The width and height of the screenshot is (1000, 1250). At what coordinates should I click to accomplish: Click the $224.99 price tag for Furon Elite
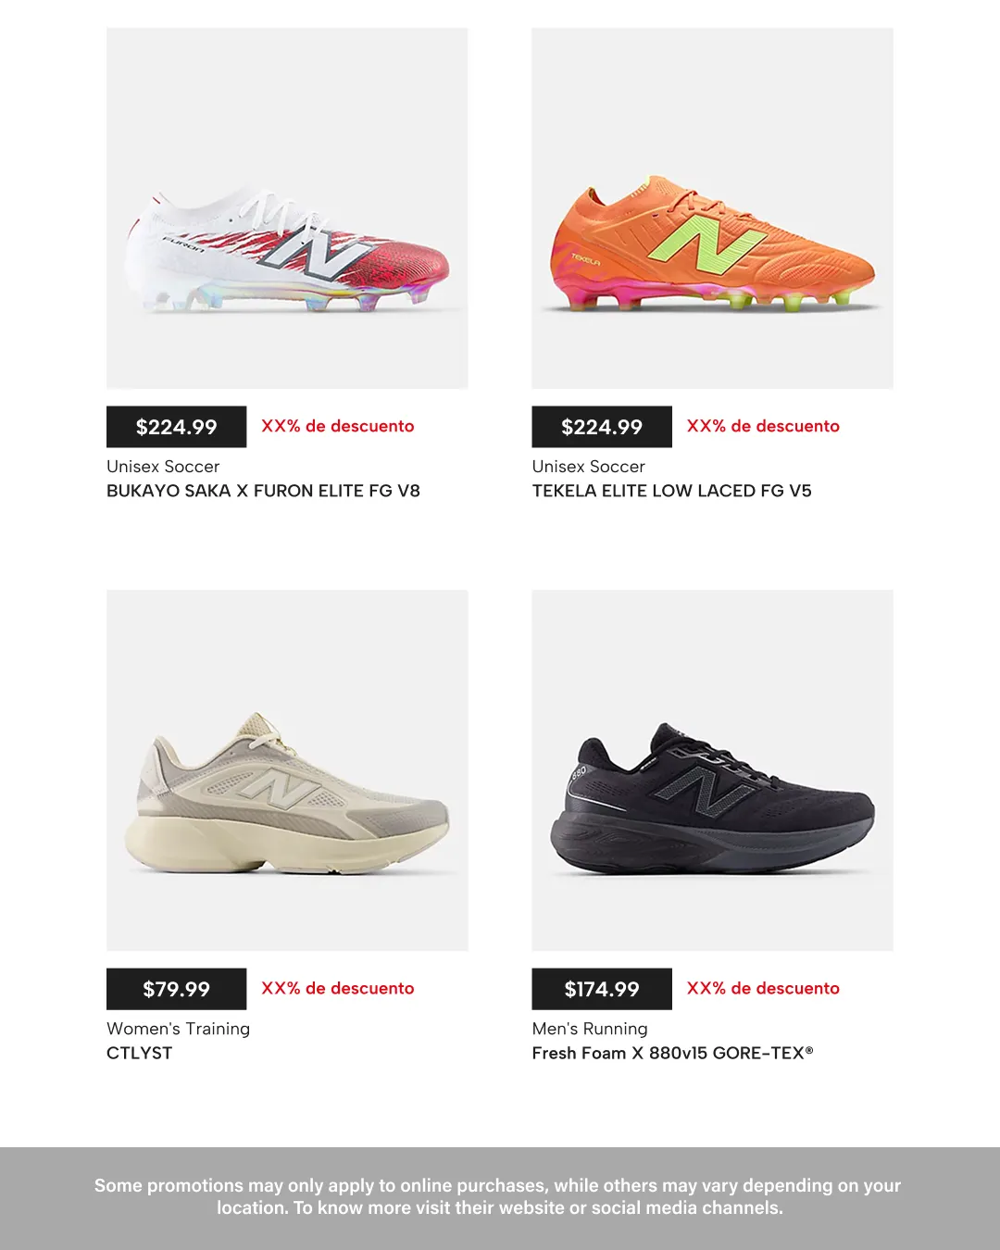[176, 427]
